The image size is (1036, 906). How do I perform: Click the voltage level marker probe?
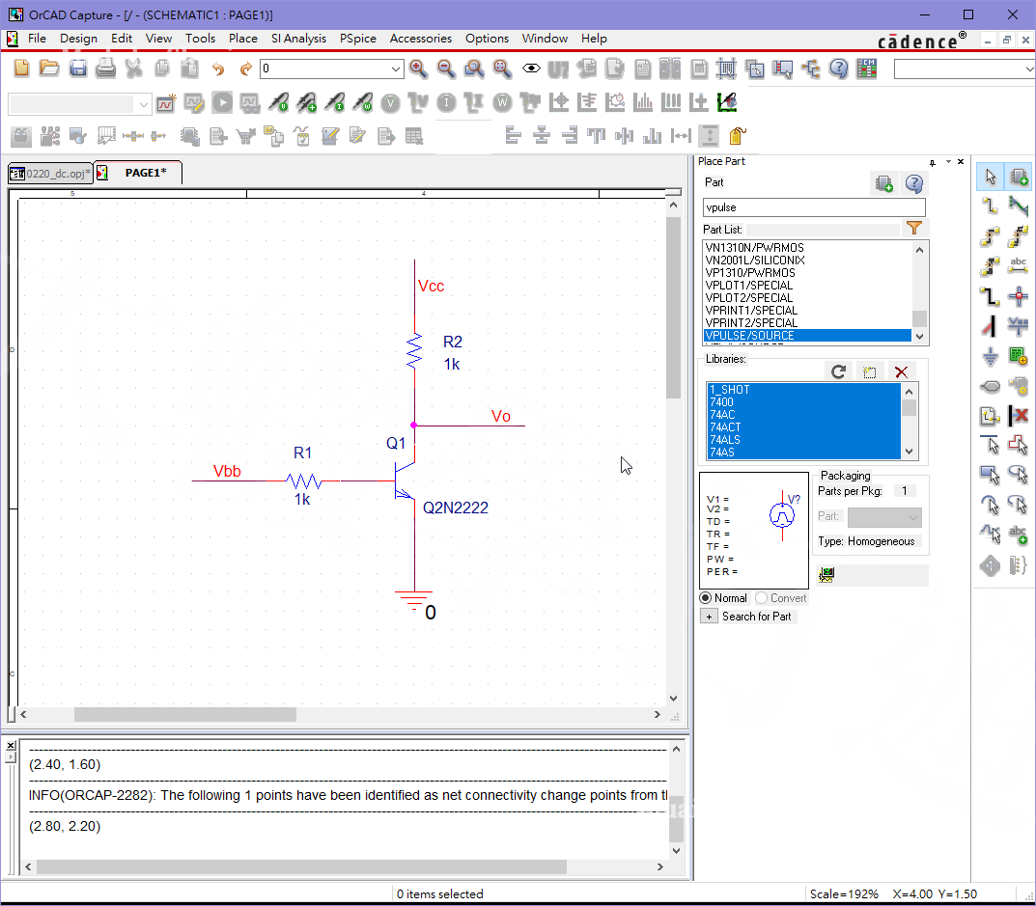pos(279,103)
